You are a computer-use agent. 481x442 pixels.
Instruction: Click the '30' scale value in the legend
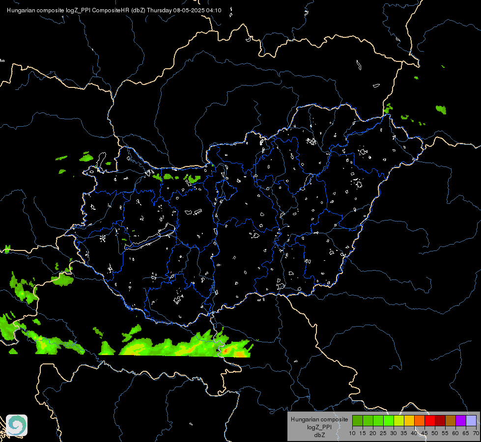click(x=394, y=433)
